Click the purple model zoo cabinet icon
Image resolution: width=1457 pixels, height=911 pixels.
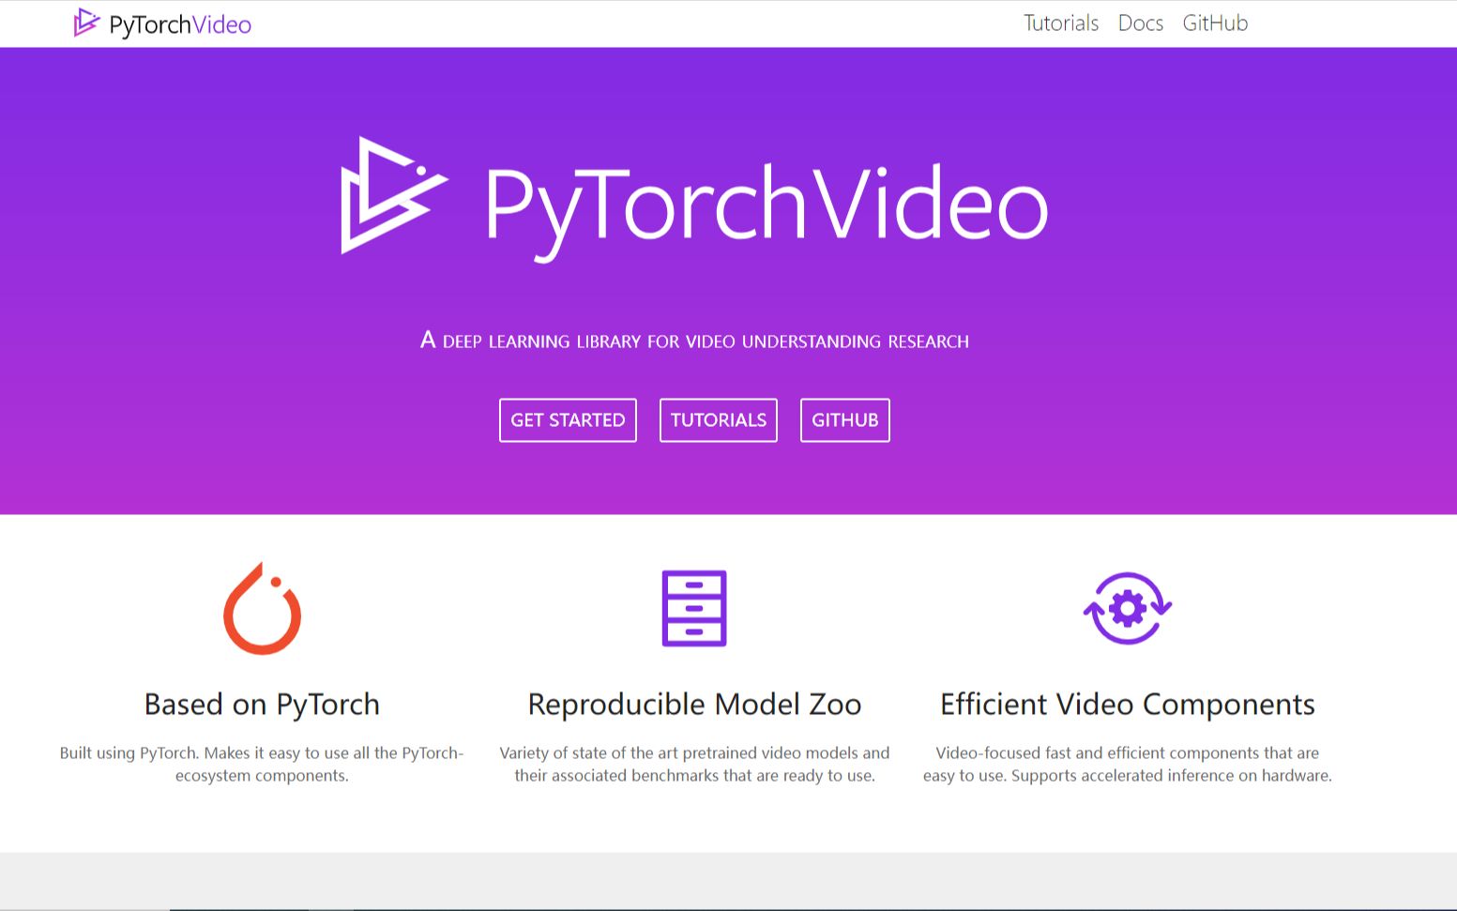[694, 608]
